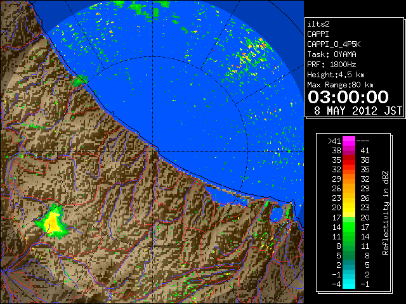Click the '8 MAY 2012 JST' date
The height and width of the screenshot is (304, 406).
pyautogui.click(x=358, y=111)
